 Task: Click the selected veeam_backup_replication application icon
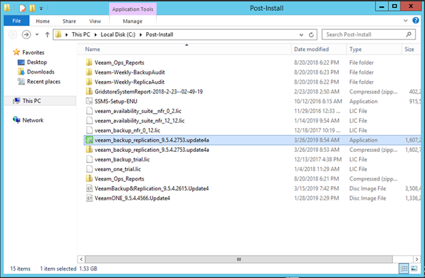coord(89,140)
